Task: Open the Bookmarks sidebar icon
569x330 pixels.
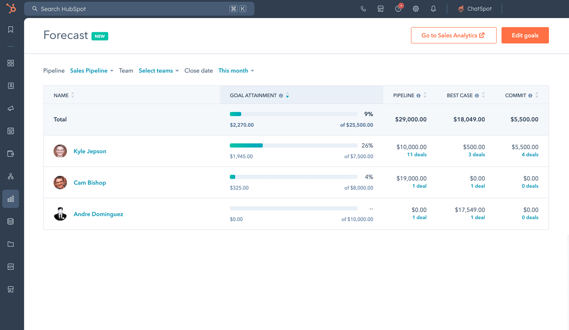Action: click(11, 30)
